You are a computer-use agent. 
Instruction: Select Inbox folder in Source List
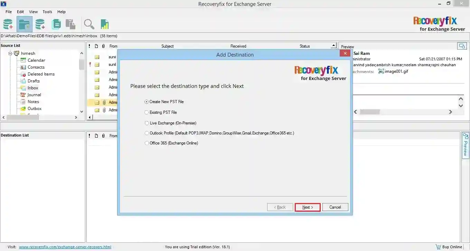pos(33,88)
